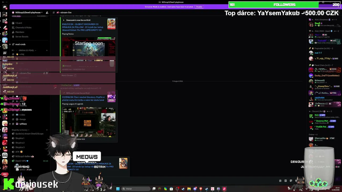The image size is (342, 192).
Task: Create a channel in BRÁNA DO PEKEL category
Action: pyautogui.click(x=47, y=50)
